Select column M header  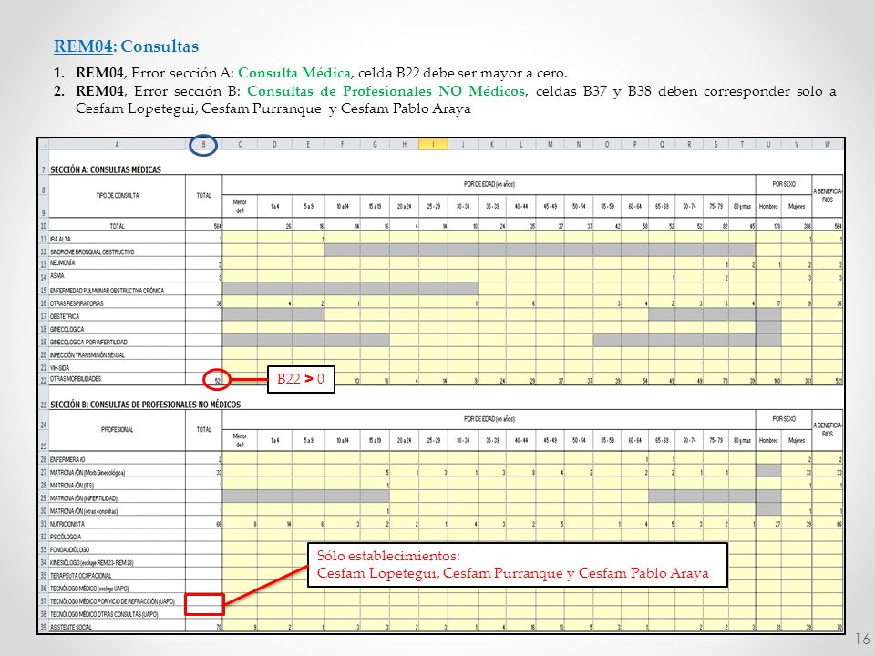[551, 145]
